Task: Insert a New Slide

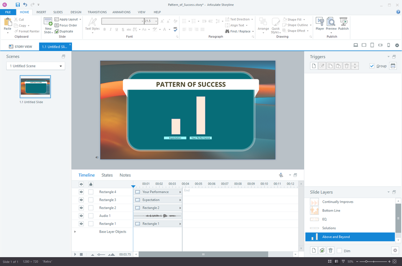Action: pos(48,24)
